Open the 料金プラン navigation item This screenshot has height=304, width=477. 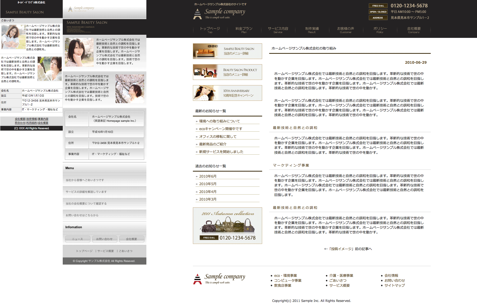click(x=244, y=30)
